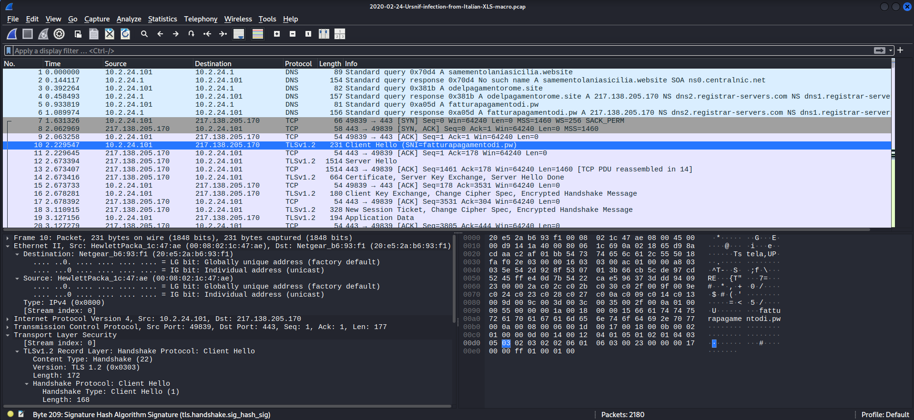Restart the current capture

pos(43,34)
